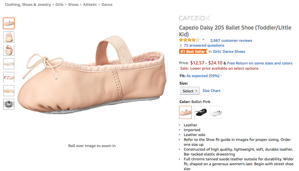Show second thumbnail, shoe top view
Image resolution: width=299 pixels, height=171 pixels.
click(9, 37)
